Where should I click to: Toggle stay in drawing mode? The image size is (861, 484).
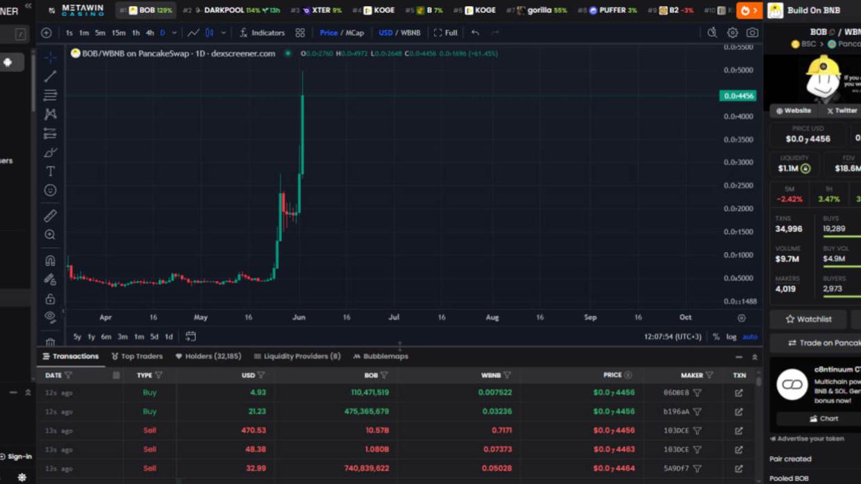point(50,279)
